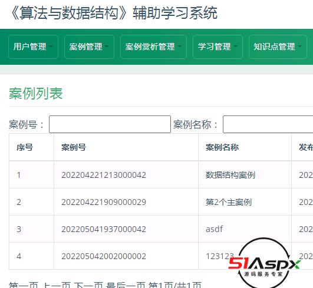Screen dimensions: 313x288
Task: Select case number 20220422121300042
Action: 104,175
